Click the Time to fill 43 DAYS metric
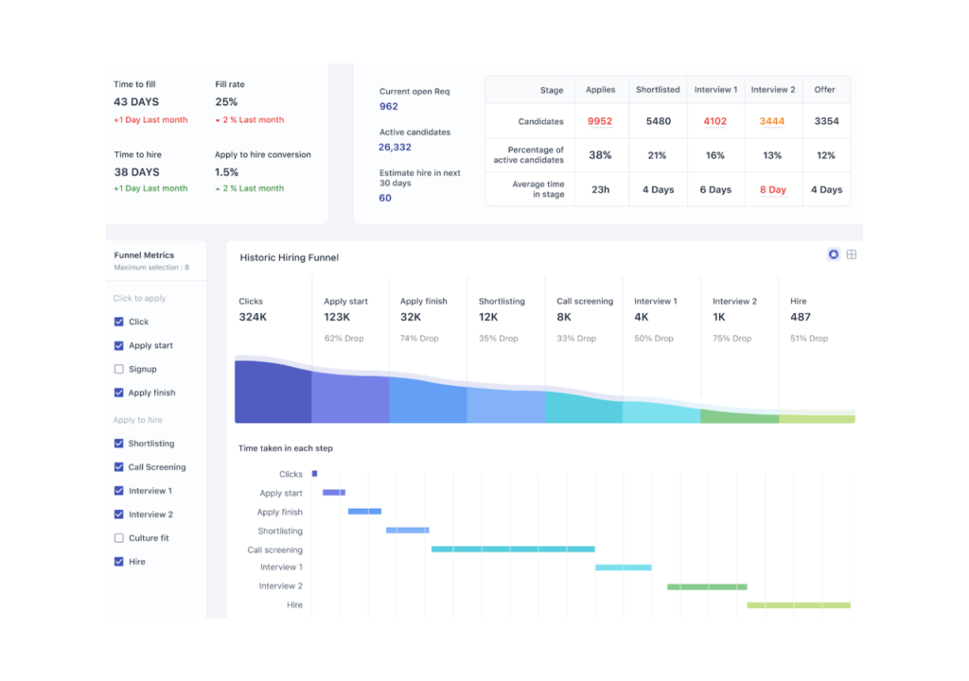The width and height of the screenshot is (969, 681). tap(136, 102)
